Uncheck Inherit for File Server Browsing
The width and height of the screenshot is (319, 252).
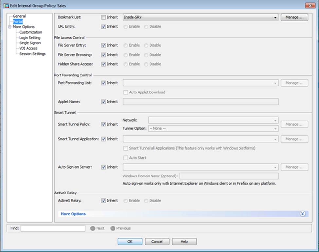[104, 55]
